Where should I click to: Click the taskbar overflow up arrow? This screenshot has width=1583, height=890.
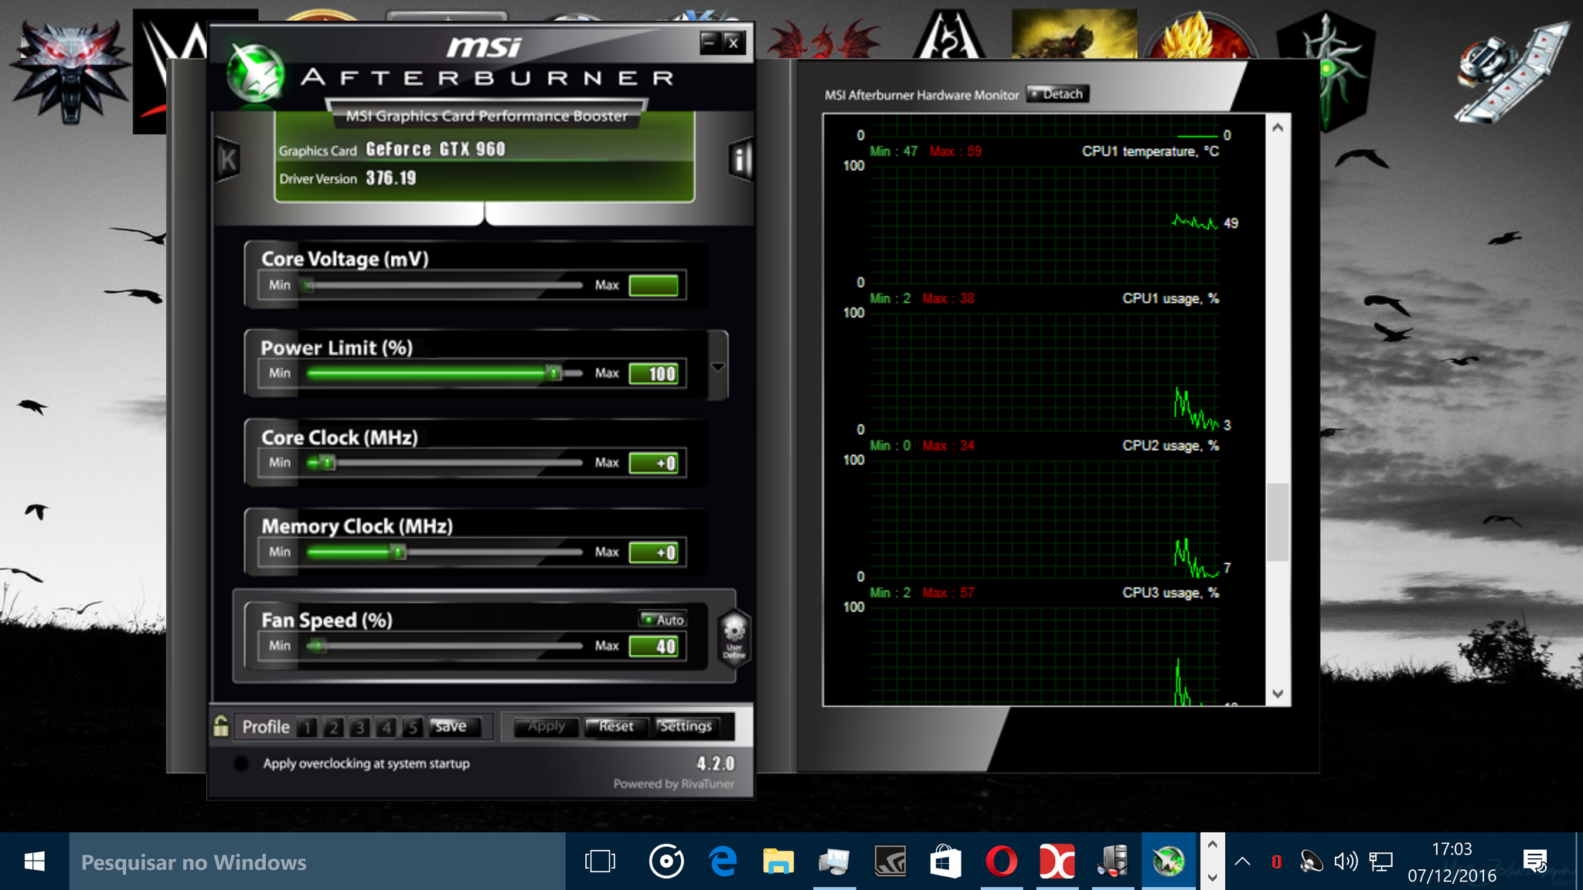click(1212, 845)
